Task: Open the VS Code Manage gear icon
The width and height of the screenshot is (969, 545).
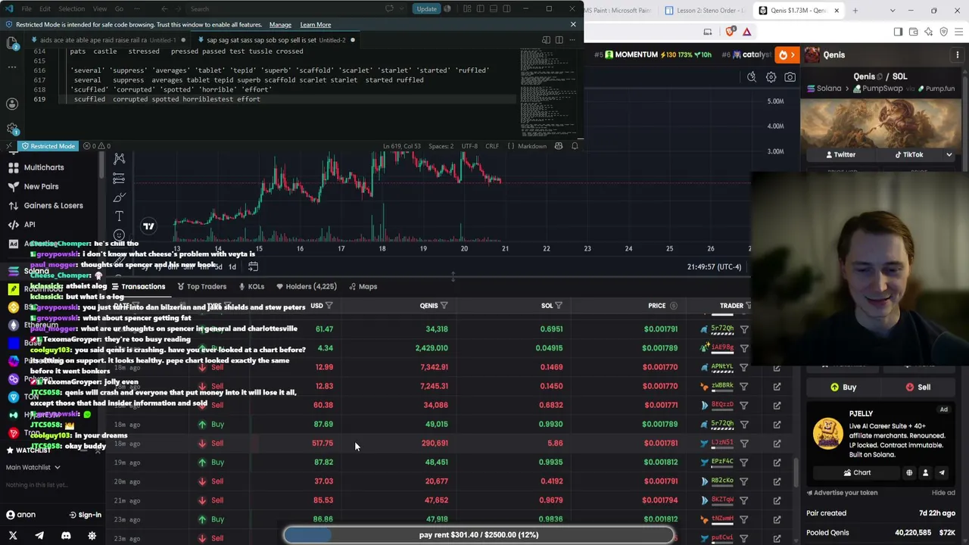Action: pyautogui.click(x=12, y=129)
